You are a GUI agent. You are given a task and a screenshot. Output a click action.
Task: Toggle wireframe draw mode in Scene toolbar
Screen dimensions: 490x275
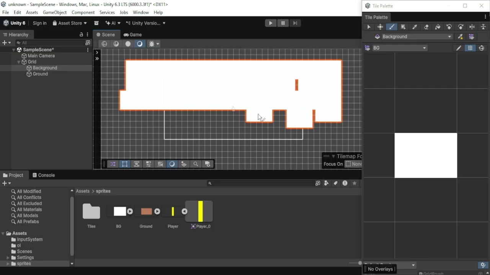pos(104,44)
